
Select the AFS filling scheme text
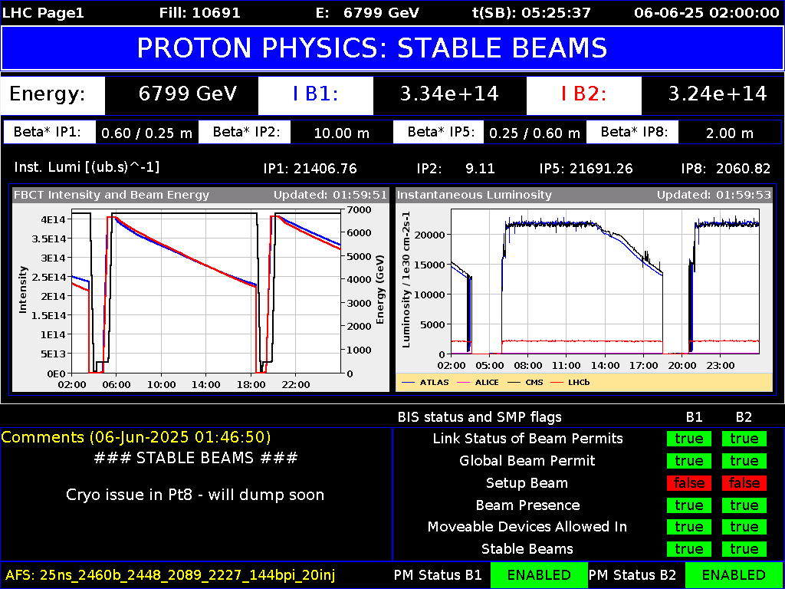point(169,574)
